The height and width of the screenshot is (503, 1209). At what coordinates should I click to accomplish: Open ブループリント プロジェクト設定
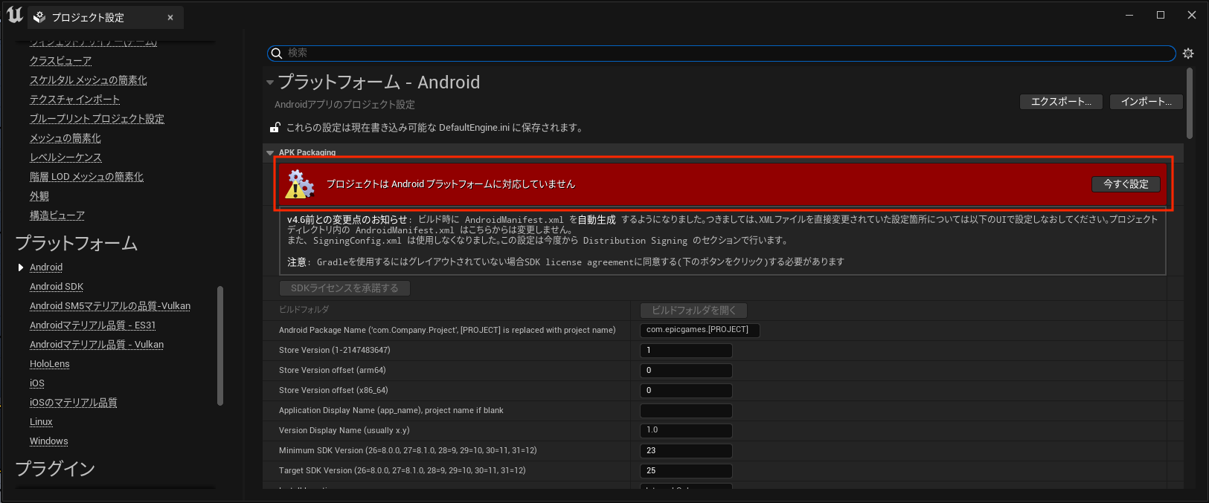[97, 119]
